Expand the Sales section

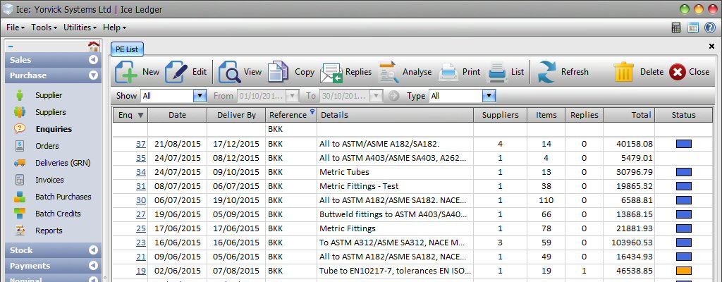(94, 60)
